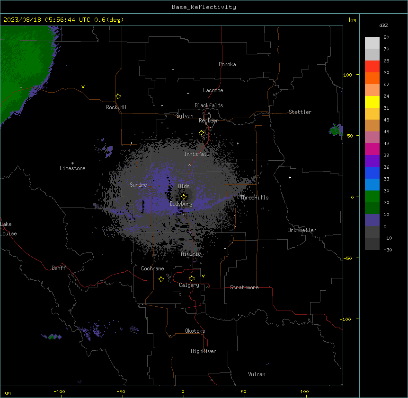
Task: Click the Okotoks city label
Action: [x=195, y=331]
